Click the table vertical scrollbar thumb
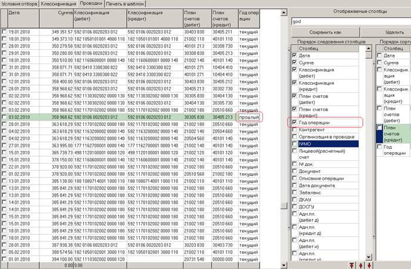Image resolution: width=411 pixels, height=269 pixels. point(284,206)
